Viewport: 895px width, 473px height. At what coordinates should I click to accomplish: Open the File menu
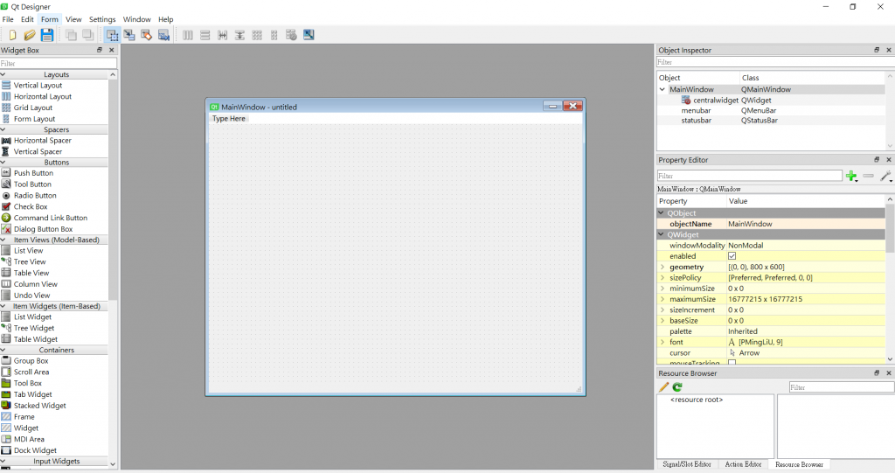pos(8,19)
